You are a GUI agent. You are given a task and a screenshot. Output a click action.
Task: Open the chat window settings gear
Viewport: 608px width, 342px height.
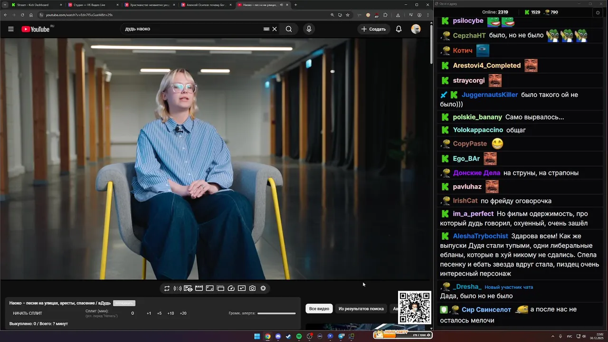click(x=598, y=12)
